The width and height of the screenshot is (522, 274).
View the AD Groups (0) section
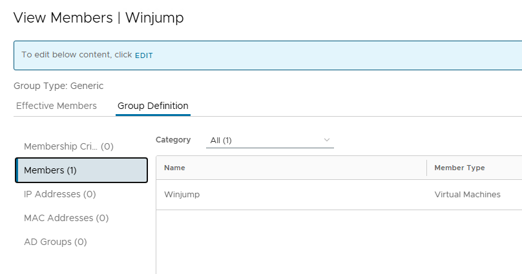(55, 242)
